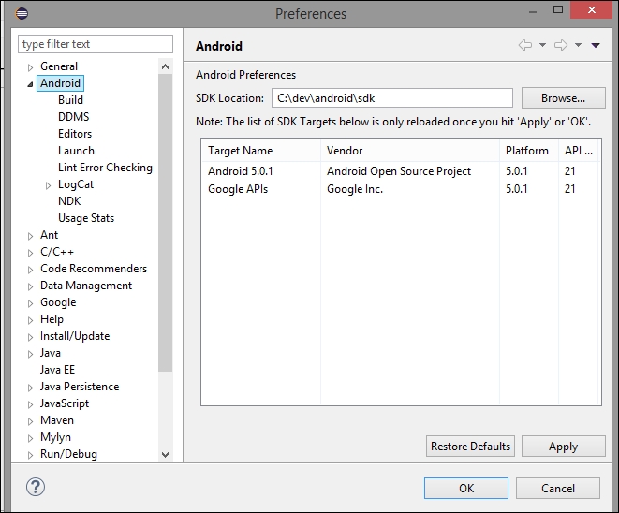Open the forward history dropdown arrow

[578, 45]
